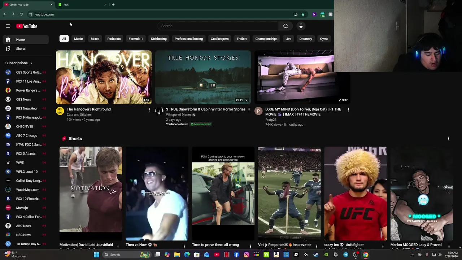Switch to the Kick browser tab
The image size is (462, 260).
click(x=82, y=5)
